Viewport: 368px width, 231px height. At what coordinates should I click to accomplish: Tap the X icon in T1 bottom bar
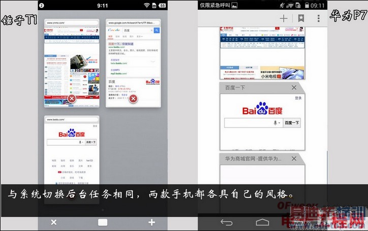click(54, 222)
